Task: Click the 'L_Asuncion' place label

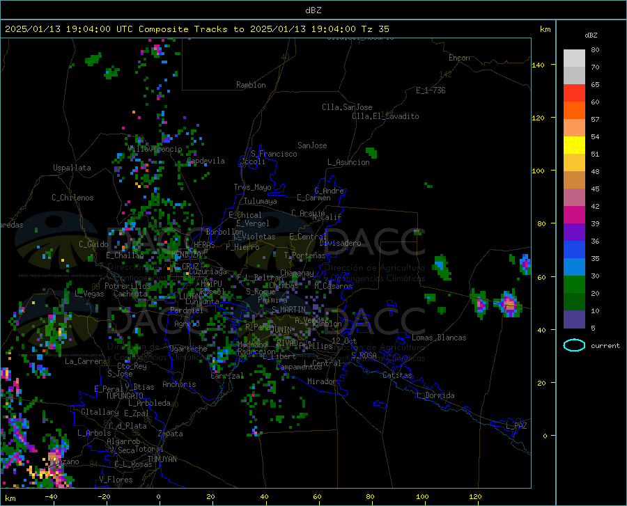Action: click(x=348, y=162)
